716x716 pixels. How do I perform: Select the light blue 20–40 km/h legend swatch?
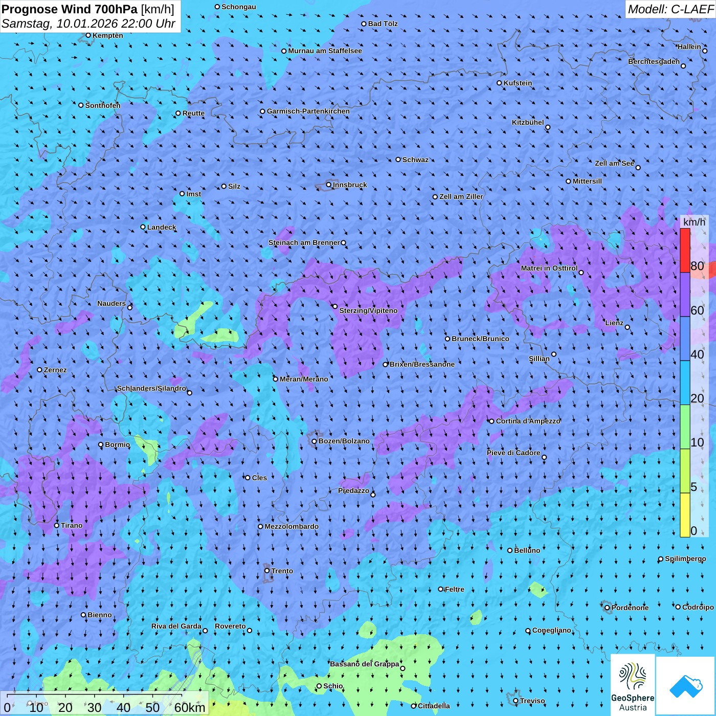685,383
